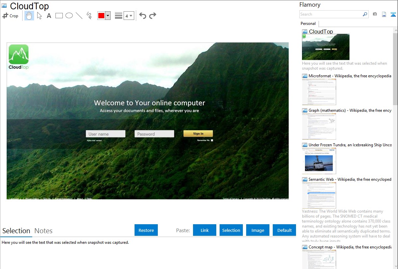Image resolution: width=398 pixels, height=269 pixels.
Task: Click the icon beside Microformat entry
Action: point(305,76)
